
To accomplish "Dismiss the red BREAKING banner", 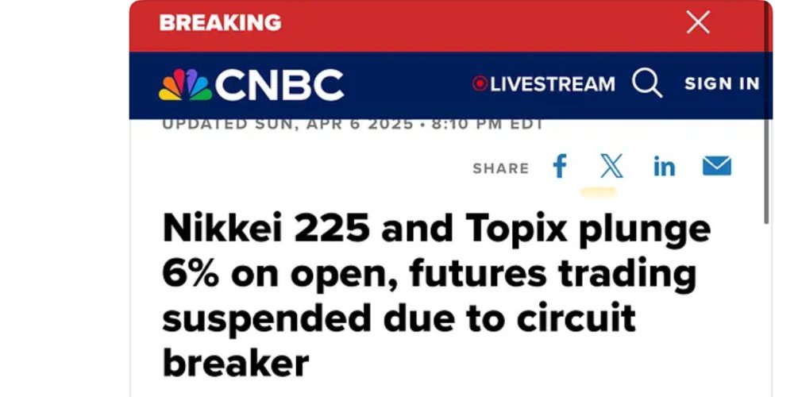I will [698, 22].
